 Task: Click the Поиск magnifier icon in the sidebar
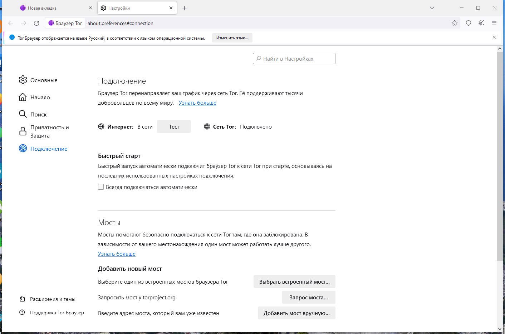pyautogui.click(x=23, y=114)
